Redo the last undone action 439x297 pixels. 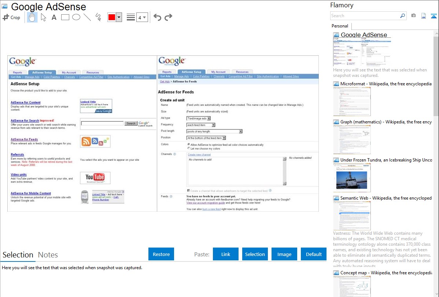click(168, 17)
